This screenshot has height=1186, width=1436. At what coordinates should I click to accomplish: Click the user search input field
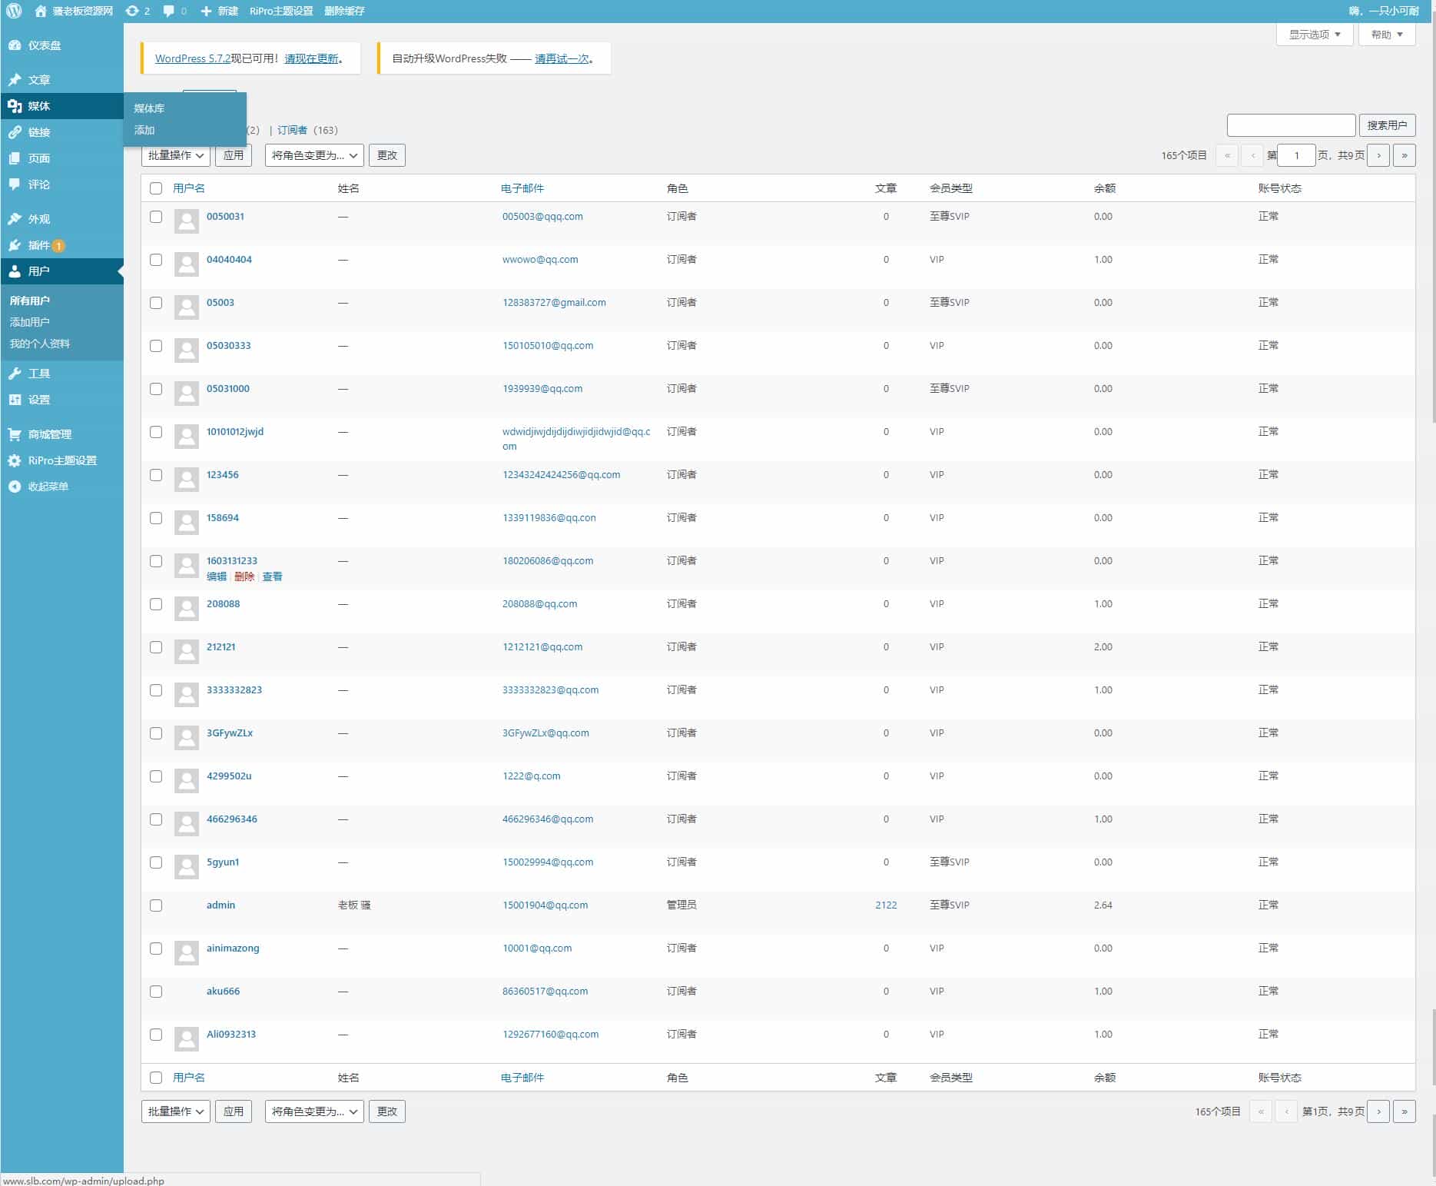(x=1291, y=125)
